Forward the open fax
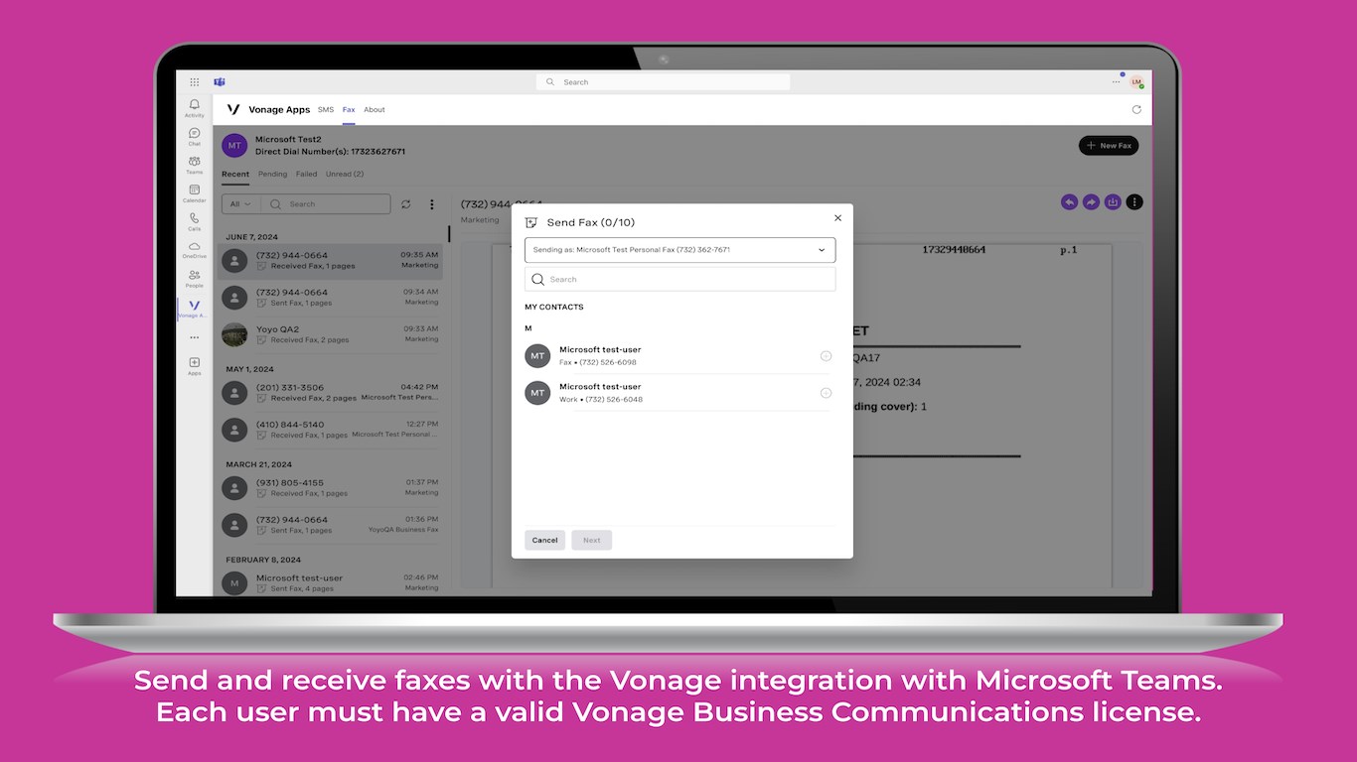This screenshot has width=1357, height=762. (1091, 201)
